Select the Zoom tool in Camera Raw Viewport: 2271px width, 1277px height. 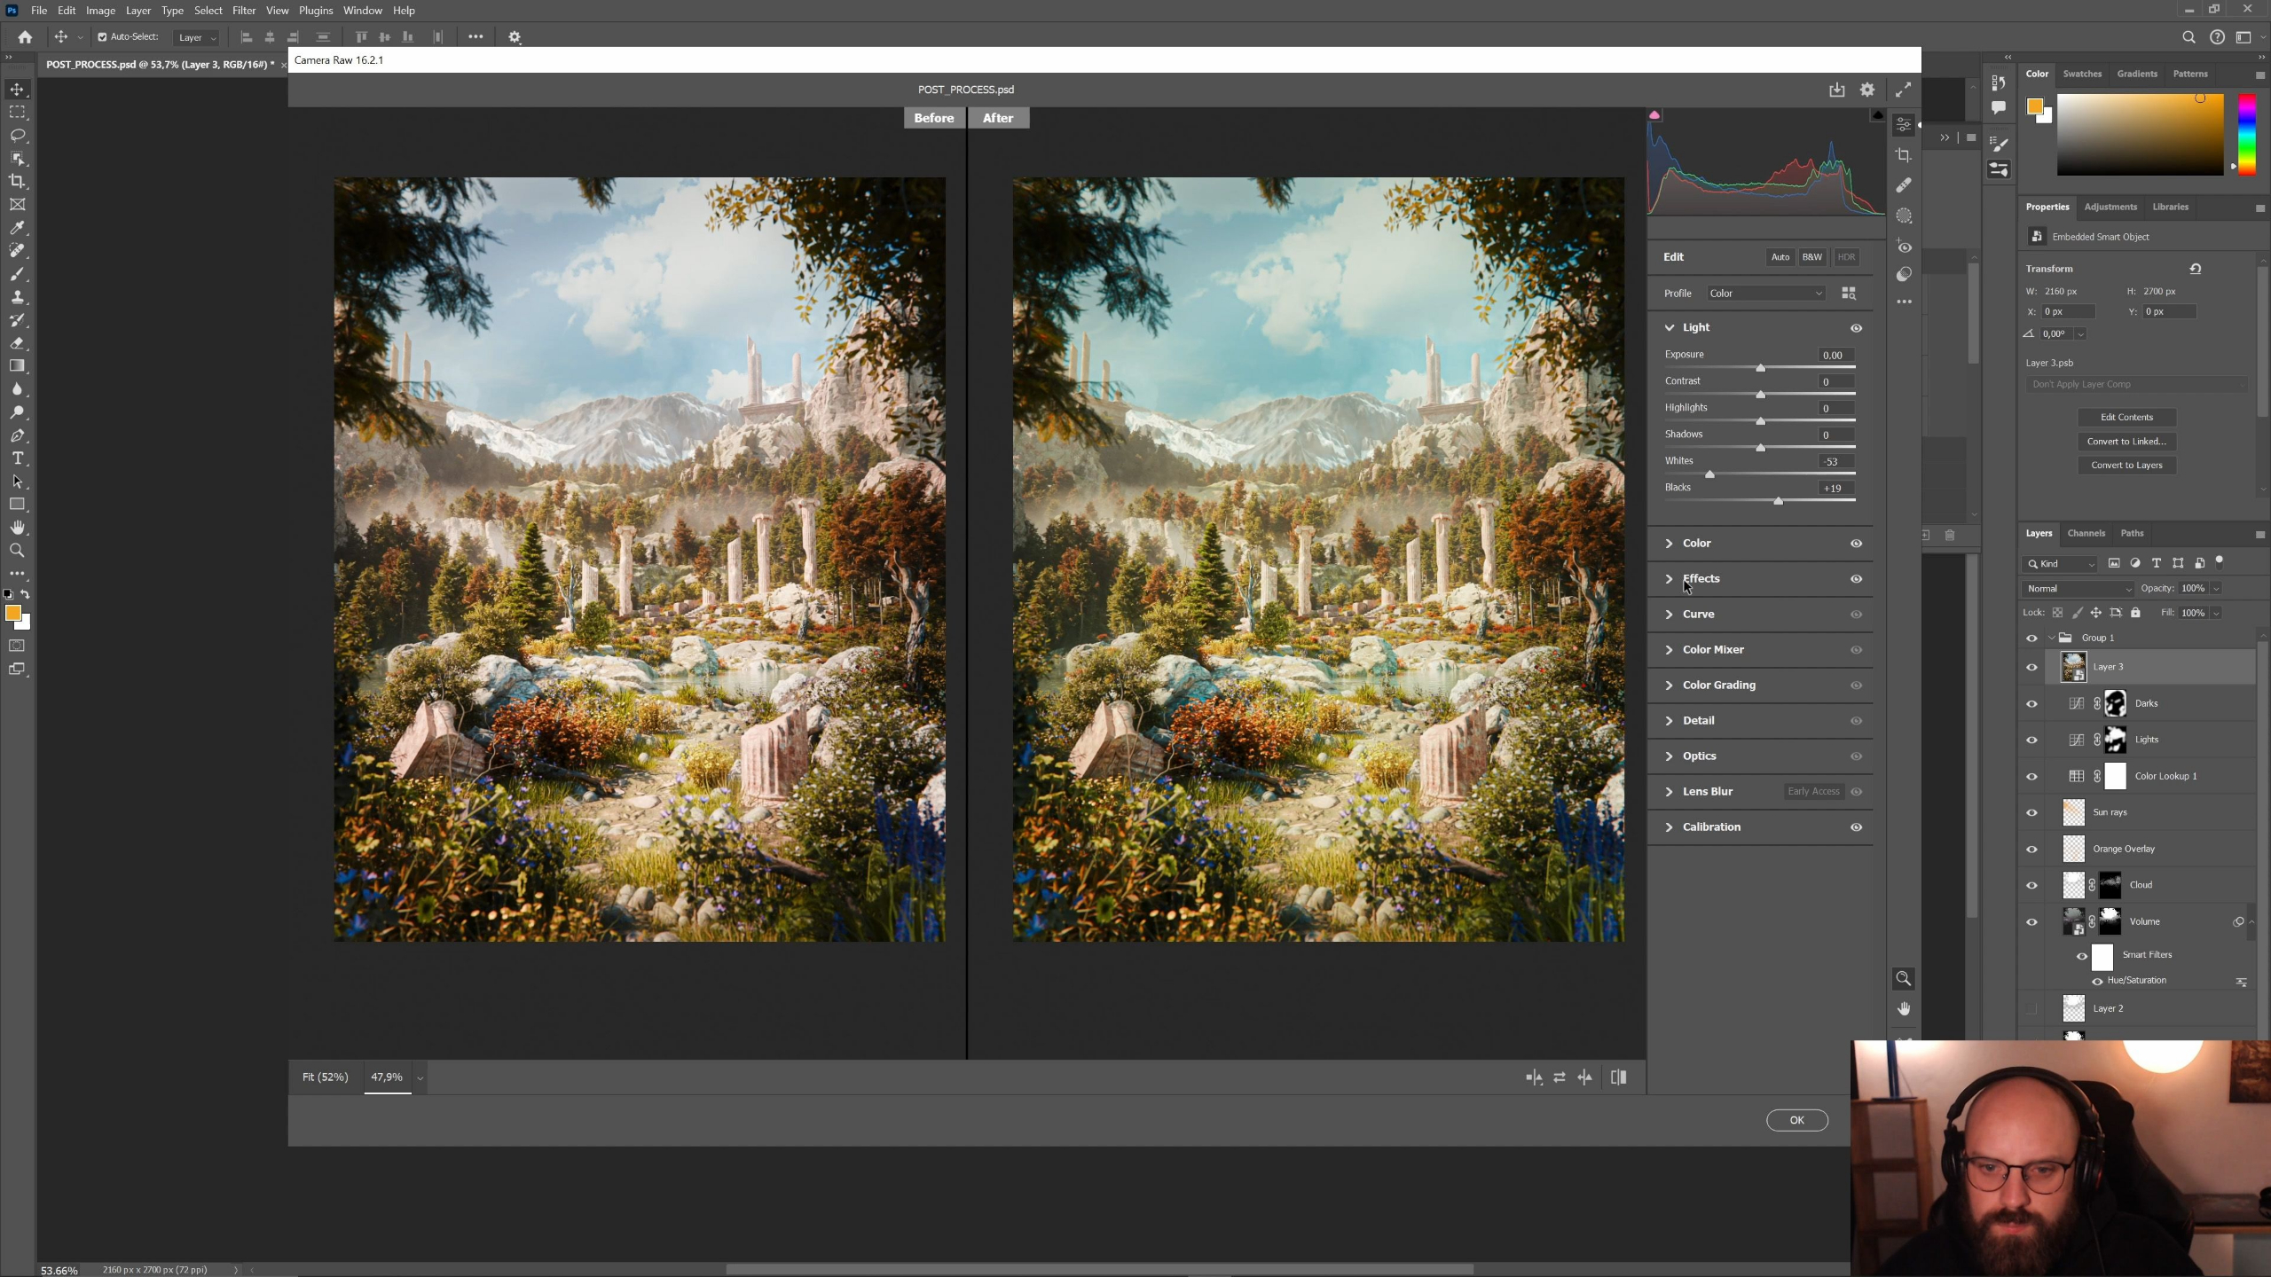pos(1904,978)
